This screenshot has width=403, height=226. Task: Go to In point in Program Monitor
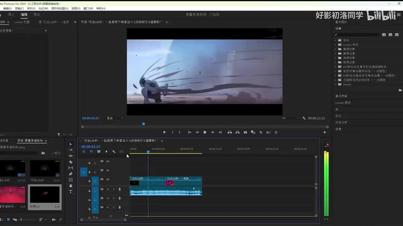tap(190, 132)
